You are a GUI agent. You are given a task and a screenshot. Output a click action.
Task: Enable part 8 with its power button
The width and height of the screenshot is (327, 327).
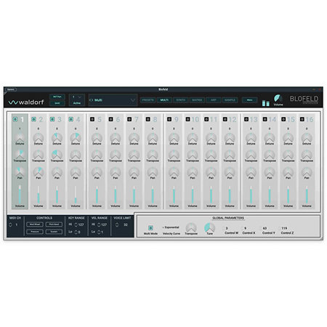coord(148,119)
